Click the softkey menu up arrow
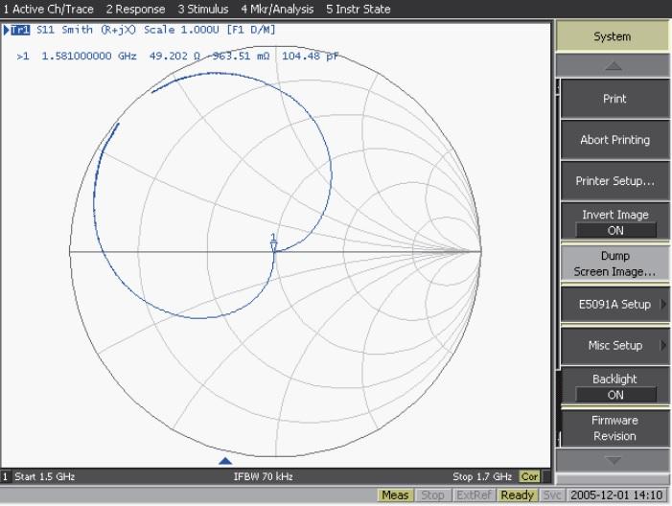This screenshot has height=506, width=672. (613, 65)
